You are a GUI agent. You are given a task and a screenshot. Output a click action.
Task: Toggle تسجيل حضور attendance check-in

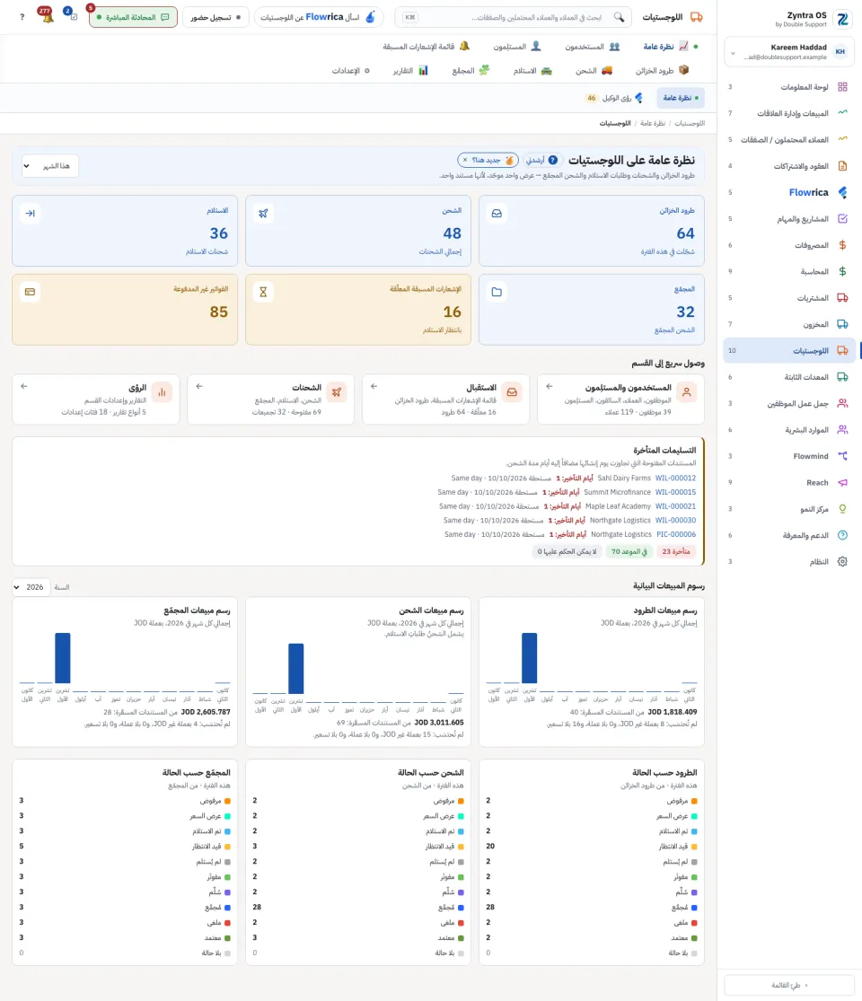tap(215, 17)
